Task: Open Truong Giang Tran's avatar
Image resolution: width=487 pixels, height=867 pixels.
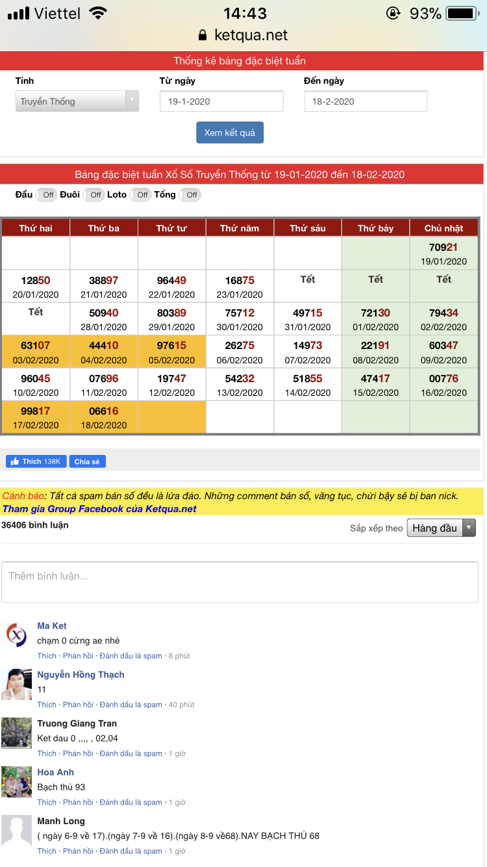Action: tap(16, 732)
